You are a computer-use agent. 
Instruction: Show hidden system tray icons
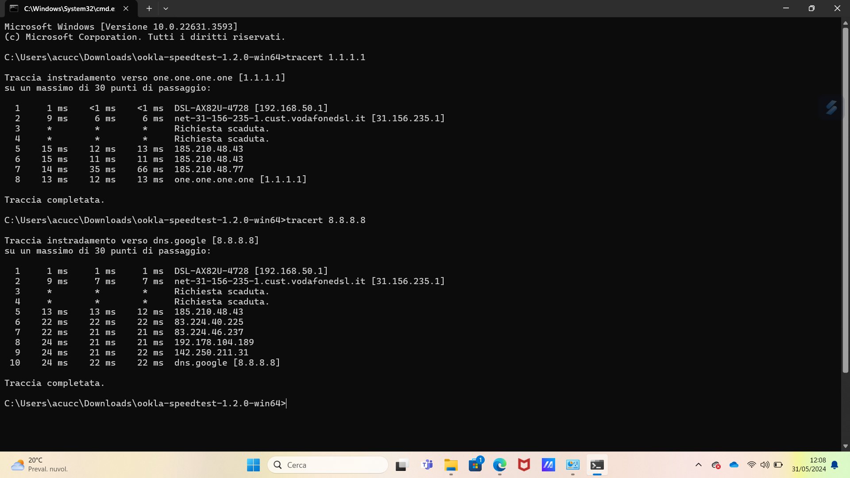pos(699,465)
